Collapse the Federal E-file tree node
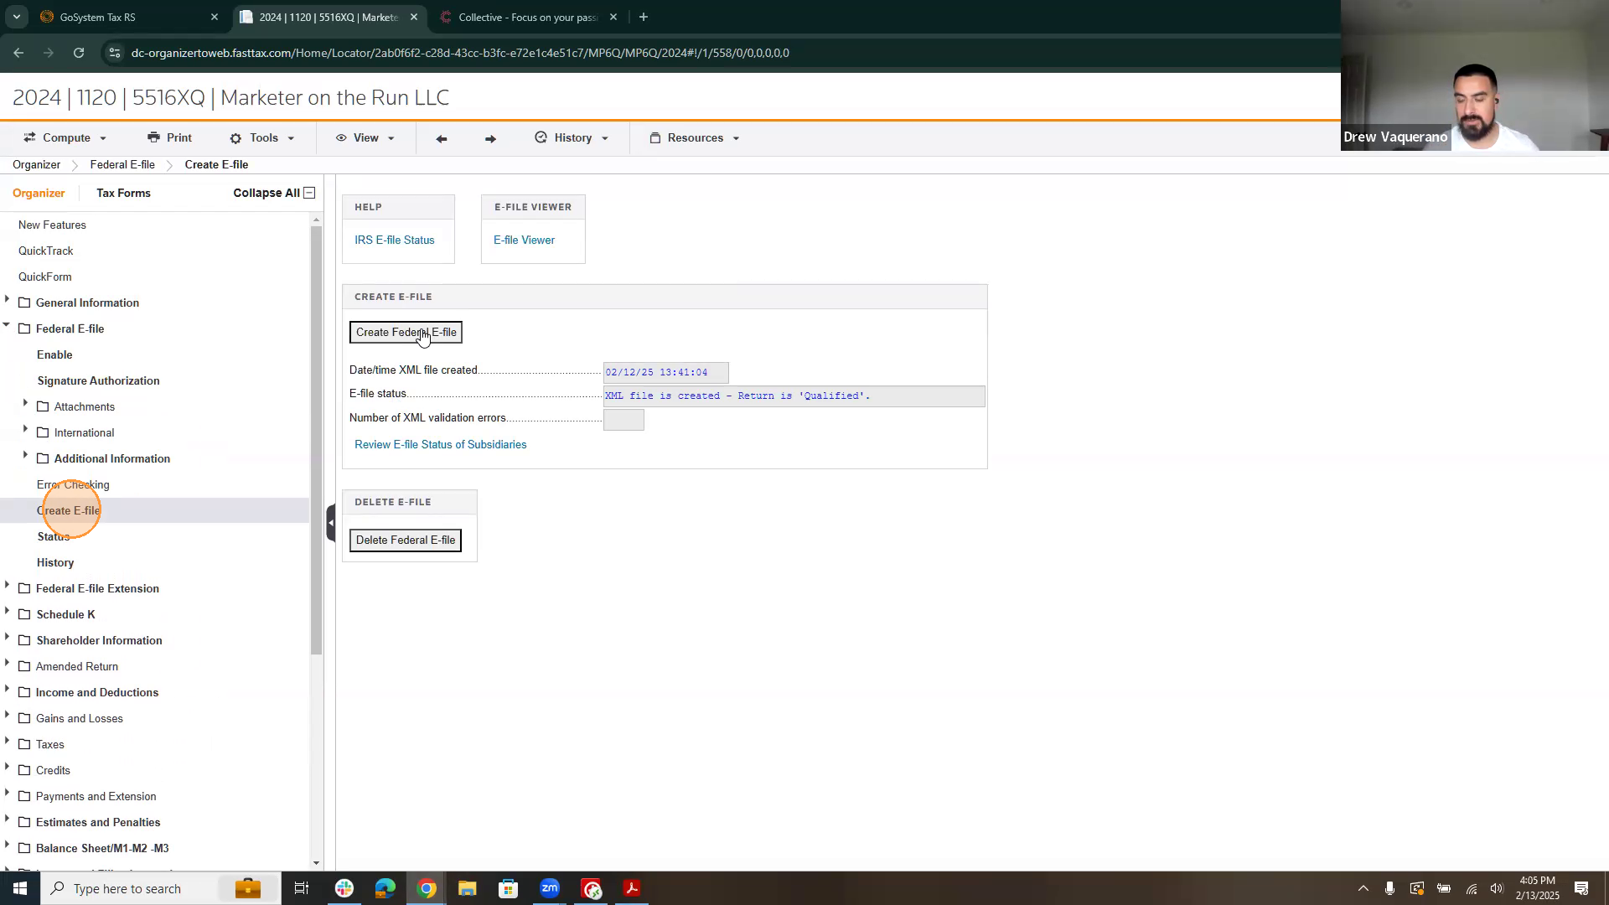This screenshot has width=1609, height=905. (7, 326)
